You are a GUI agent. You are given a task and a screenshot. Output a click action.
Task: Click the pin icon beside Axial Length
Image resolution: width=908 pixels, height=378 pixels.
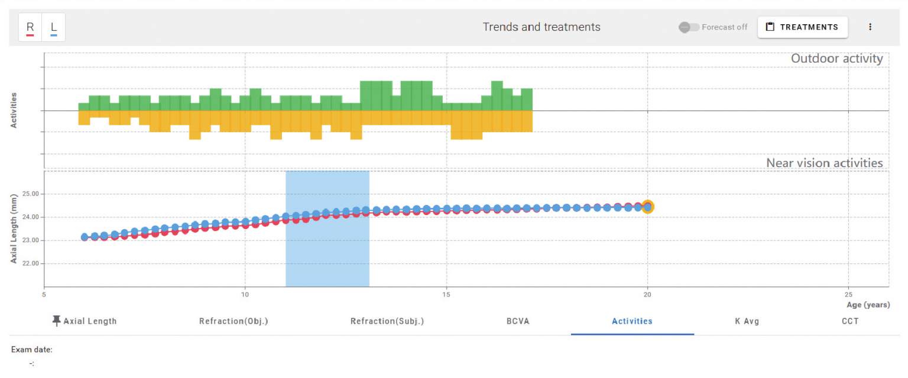coord(57,321)
